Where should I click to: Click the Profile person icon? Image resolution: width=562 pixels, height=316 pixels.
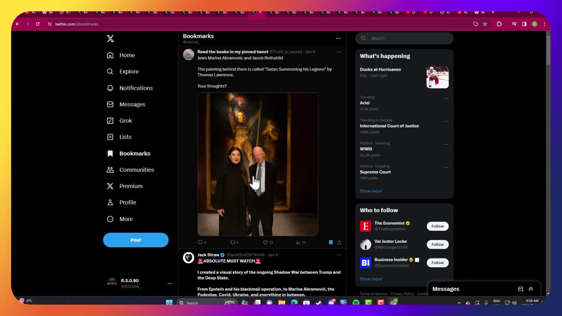[x=110, y=202]
